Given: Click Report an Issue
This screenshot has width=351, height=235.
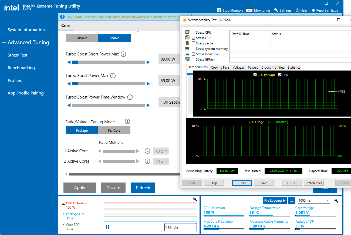Looking at the screenshot, I should (x=325, y=10).
